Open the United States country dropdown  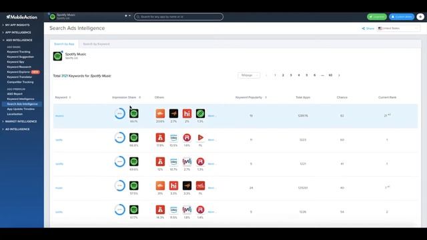point(398,28)
